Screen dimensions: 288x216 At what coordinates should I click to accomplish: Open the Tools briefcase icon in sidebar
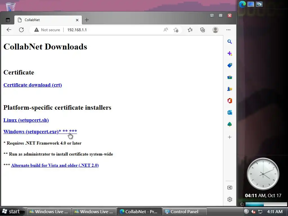(229, 77)
